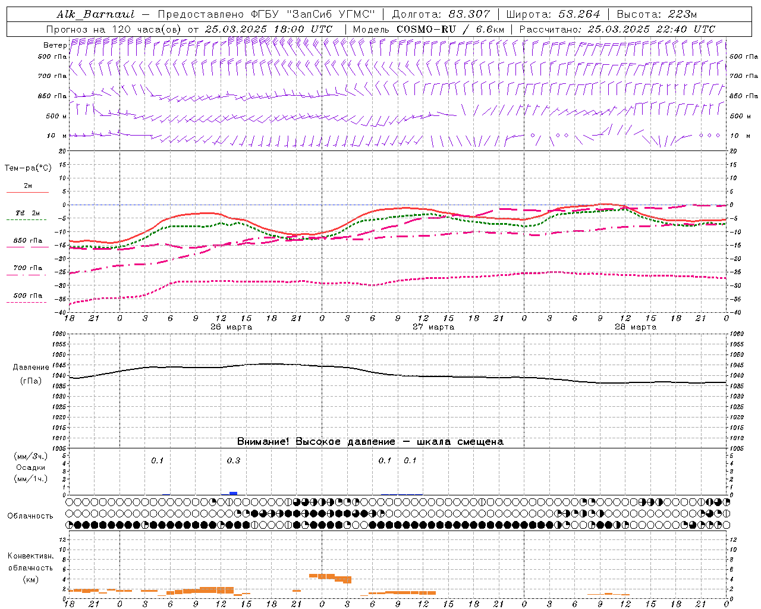Select 'Прогноз на 120 часа(ов)' forecast text

[x=114, y=29]
